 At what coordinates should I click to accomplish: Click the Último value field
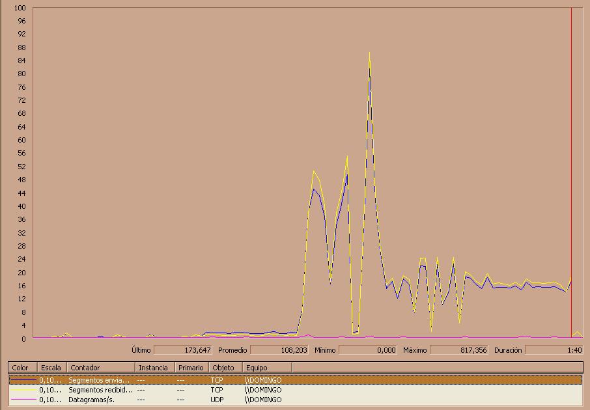[x=183, y=350]
